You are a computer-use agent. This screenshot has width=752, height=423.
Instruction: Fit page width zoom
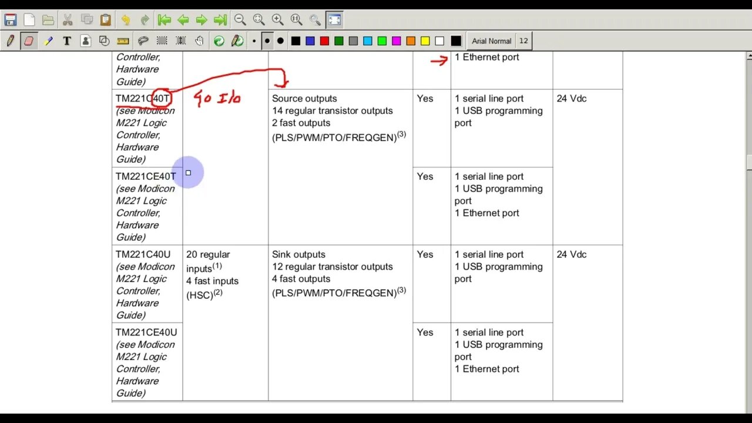258,20
